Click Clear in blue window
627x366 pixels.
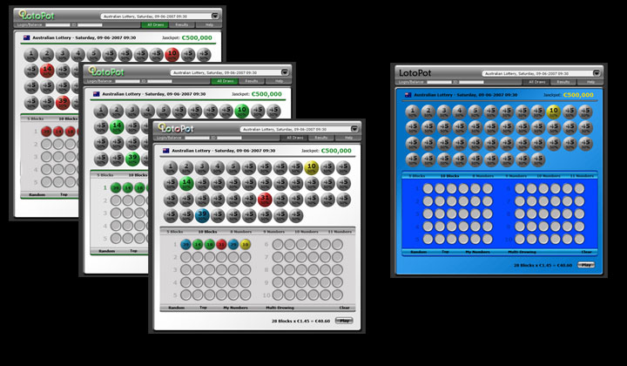[586, 252]
